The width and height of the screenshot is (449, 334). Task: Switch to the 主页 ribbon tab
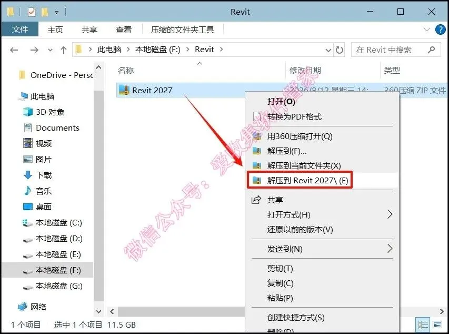tap(55, 30)
